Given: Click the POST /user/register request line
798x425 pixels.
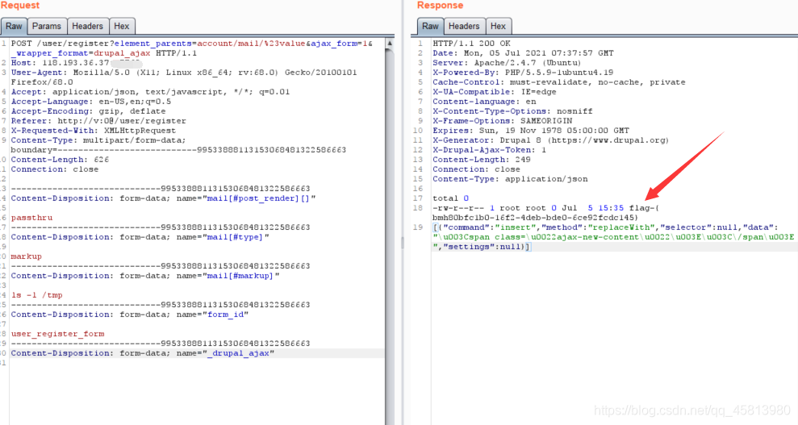Looking at the screenshot, I should pyautogui.click(x=192, y=48).
